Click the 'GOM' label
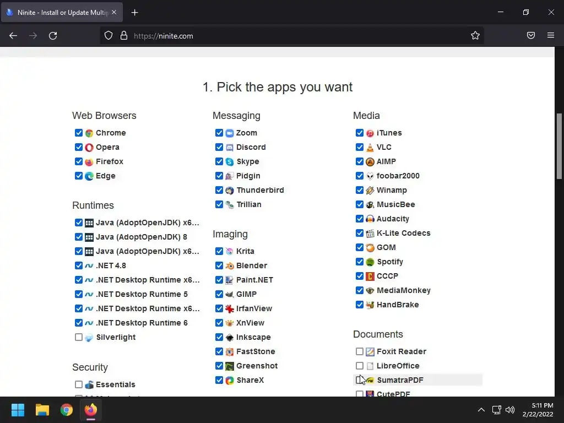Image resolution: width=564 pixels, height=423 pixels. click(x=386, y=247)
